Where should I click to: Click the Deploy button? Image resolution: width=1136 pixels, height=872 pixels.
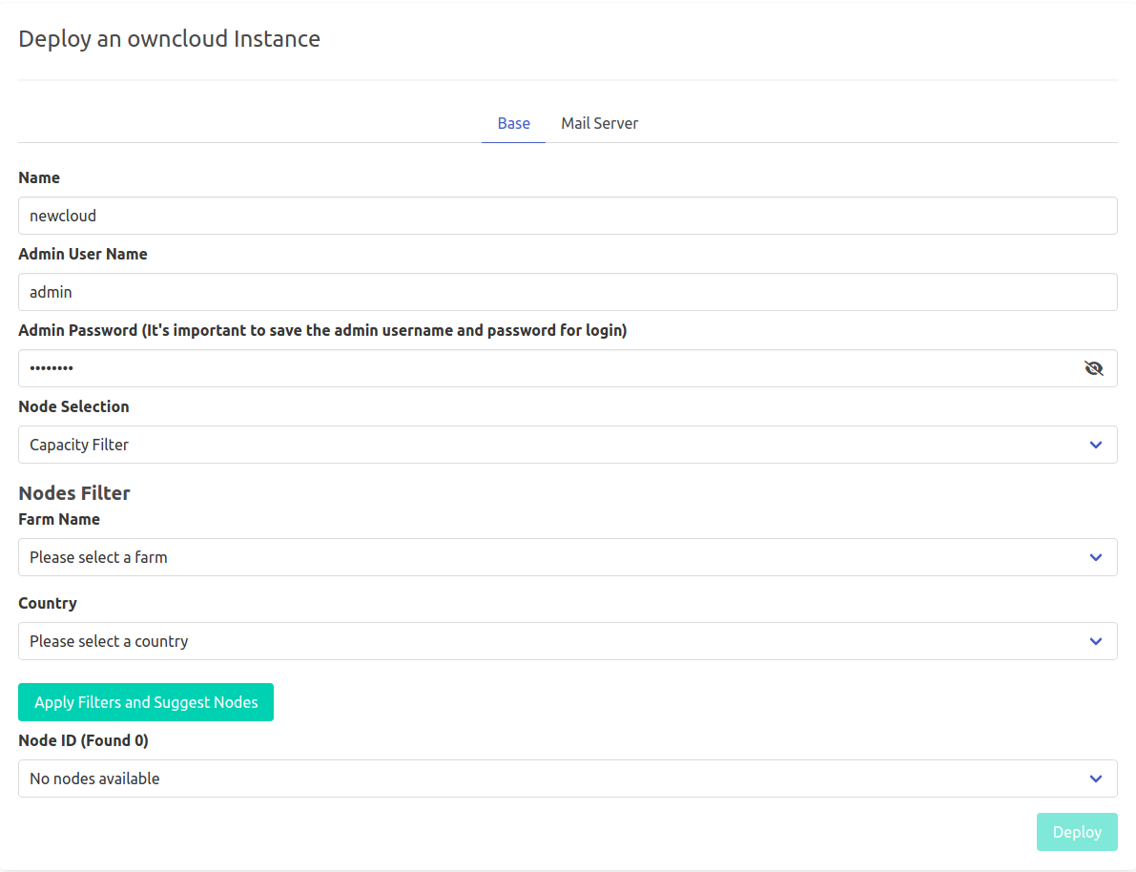(1077, 832)
